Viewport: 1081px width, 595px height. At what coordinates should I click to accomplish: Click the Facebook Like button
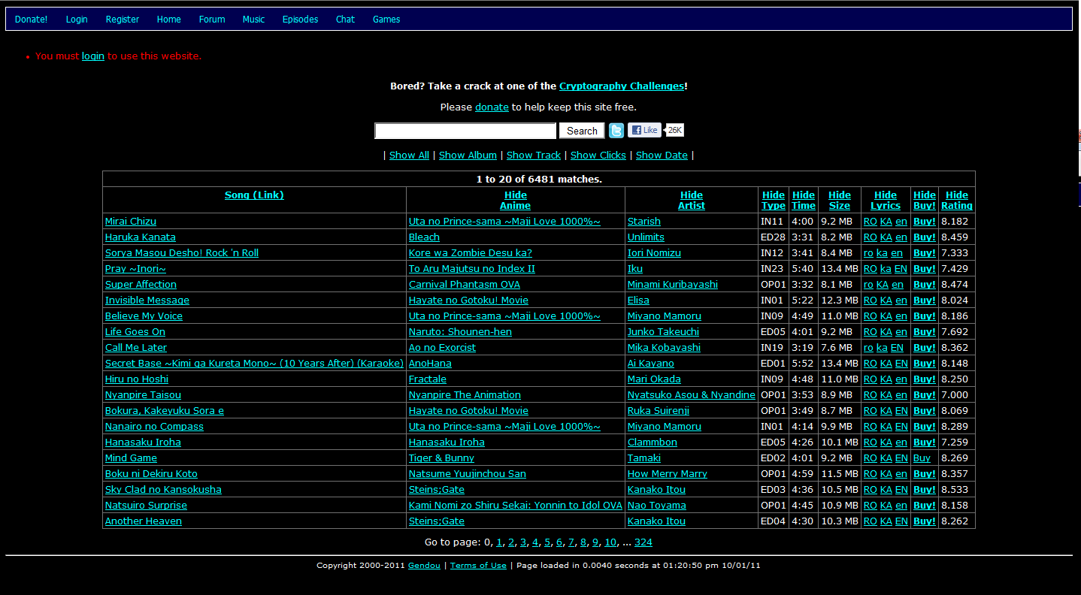click(644, 130)
